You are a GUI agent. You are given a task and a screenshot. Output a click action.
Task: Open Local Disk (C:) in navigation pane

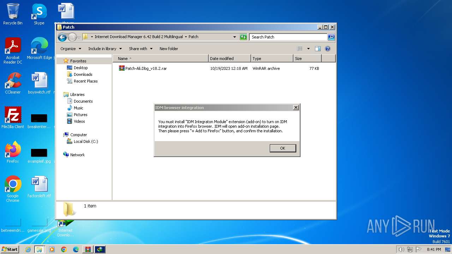click(x=86, y=141)
